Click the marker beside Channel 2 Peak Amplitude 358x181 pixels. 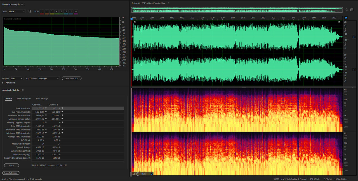click(x=62, y=108)
